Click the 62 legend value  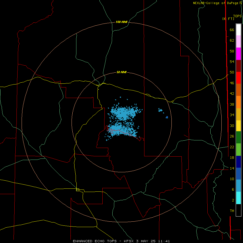pyautogui.click(x=232, y=40)
